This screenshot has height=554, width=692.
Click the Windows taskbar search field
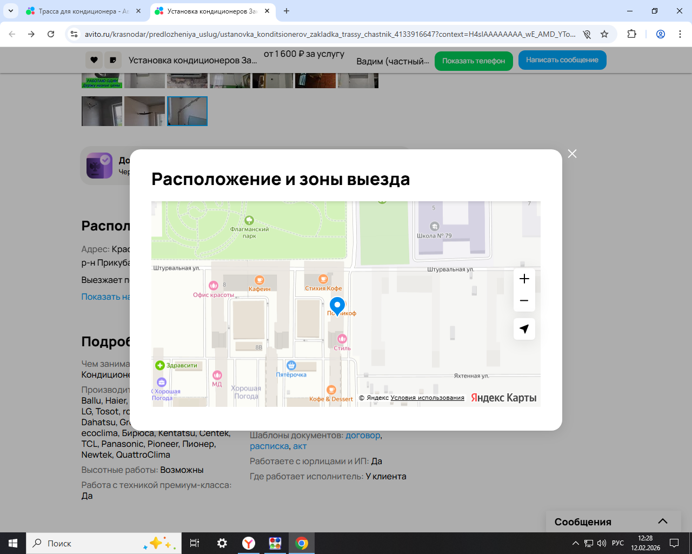tap(89, 543)
